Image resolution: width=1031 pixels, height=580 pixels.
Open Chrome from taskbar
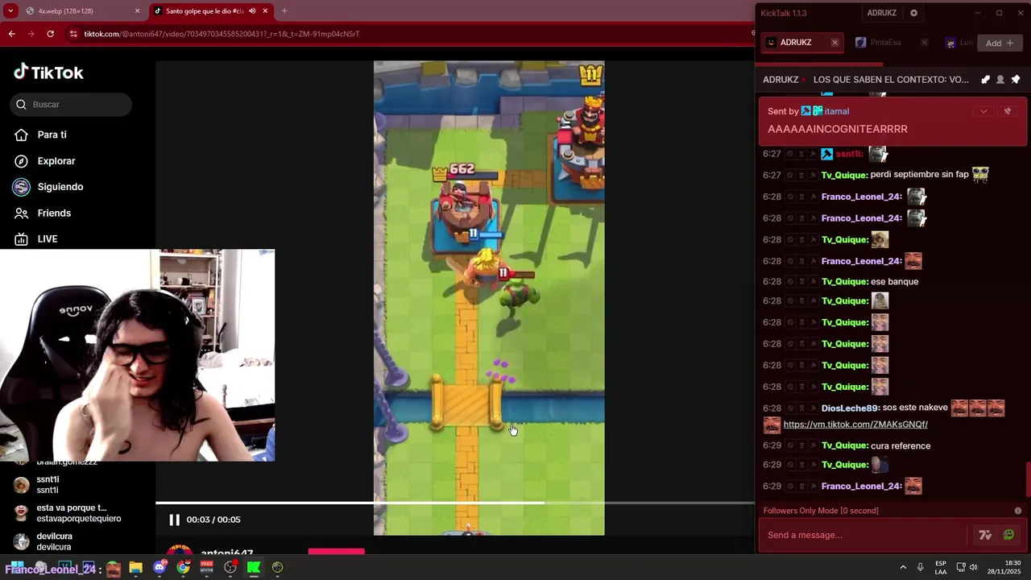(x=183, y=568)
